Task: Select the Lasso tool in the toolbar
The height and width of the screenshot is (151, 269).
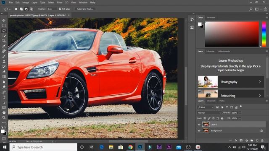Action: pos(4,31)
